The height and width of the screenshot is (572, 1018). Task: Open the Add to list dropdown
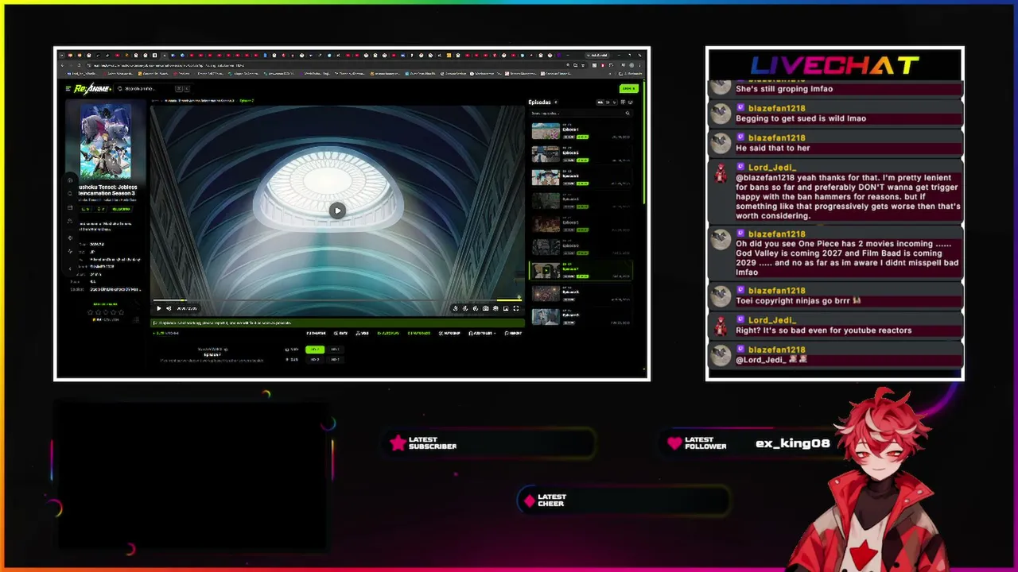482,333
